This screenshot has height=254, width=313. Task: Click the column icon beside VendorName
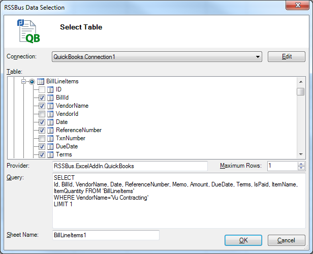50,106
